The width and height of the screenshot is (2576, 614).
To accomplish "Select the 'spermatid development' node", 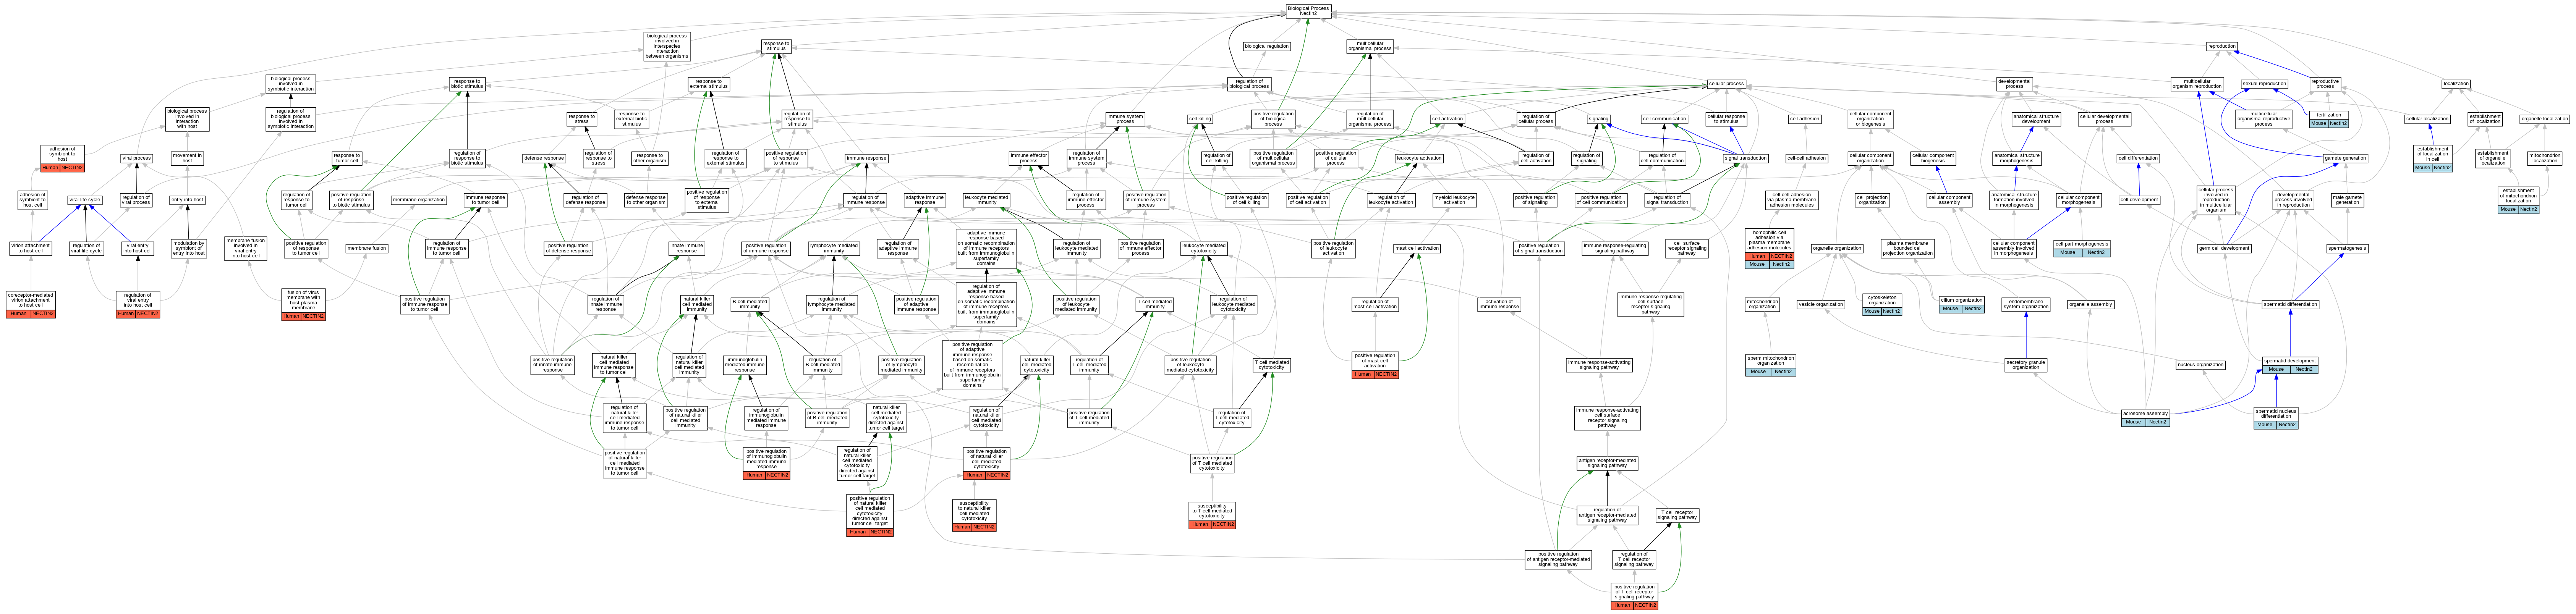I will 2290,365.
